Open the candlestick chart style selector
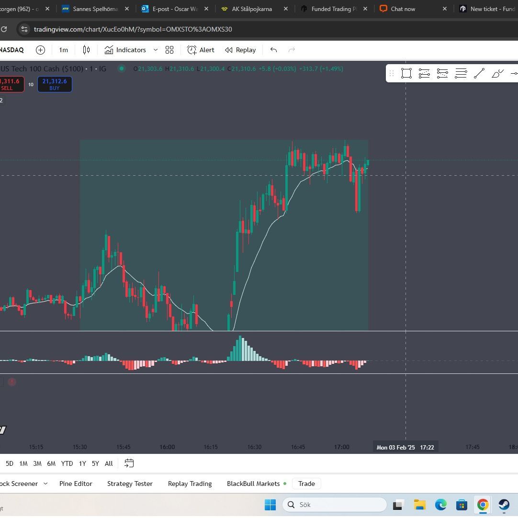The height and width of the screenshot is (518, 518). pos(86,50)
